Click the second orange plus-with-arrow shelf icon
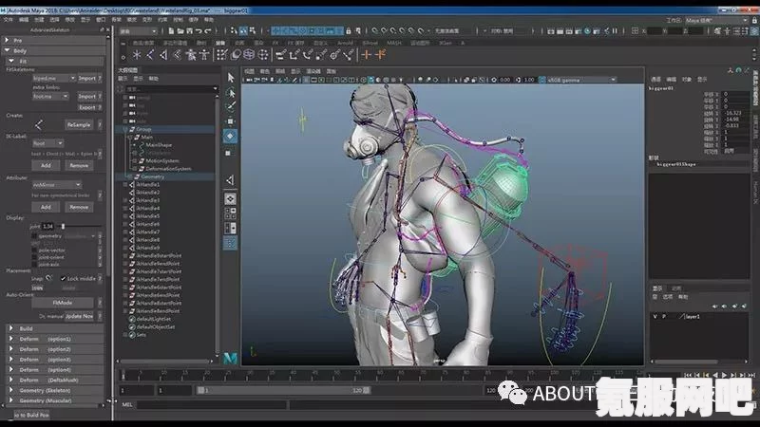Screen dimensions: 760x427 pos(380,55)
